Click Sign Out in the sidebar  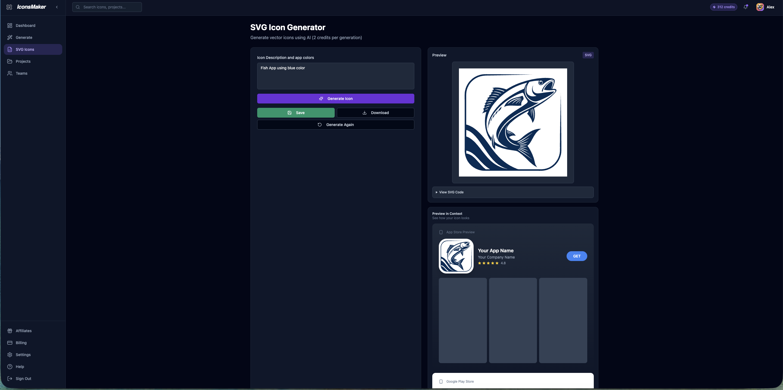[23, 379]
